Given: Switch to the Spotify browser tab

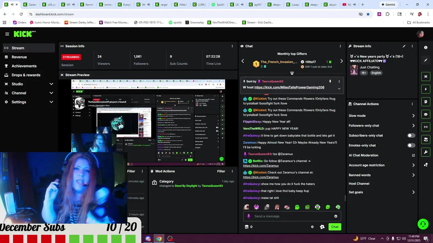Looking at the screenshot, I should click(x=218, y=5).
